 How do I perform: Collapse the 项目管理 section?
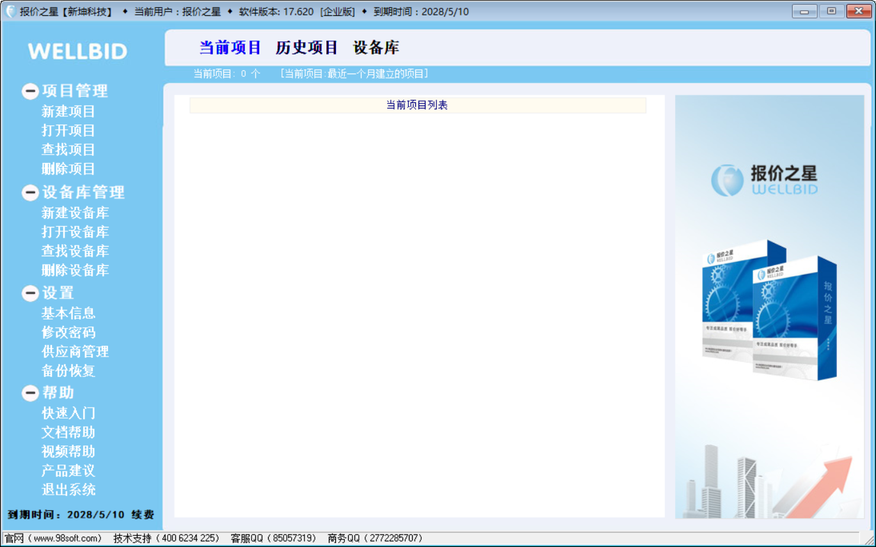30,91
